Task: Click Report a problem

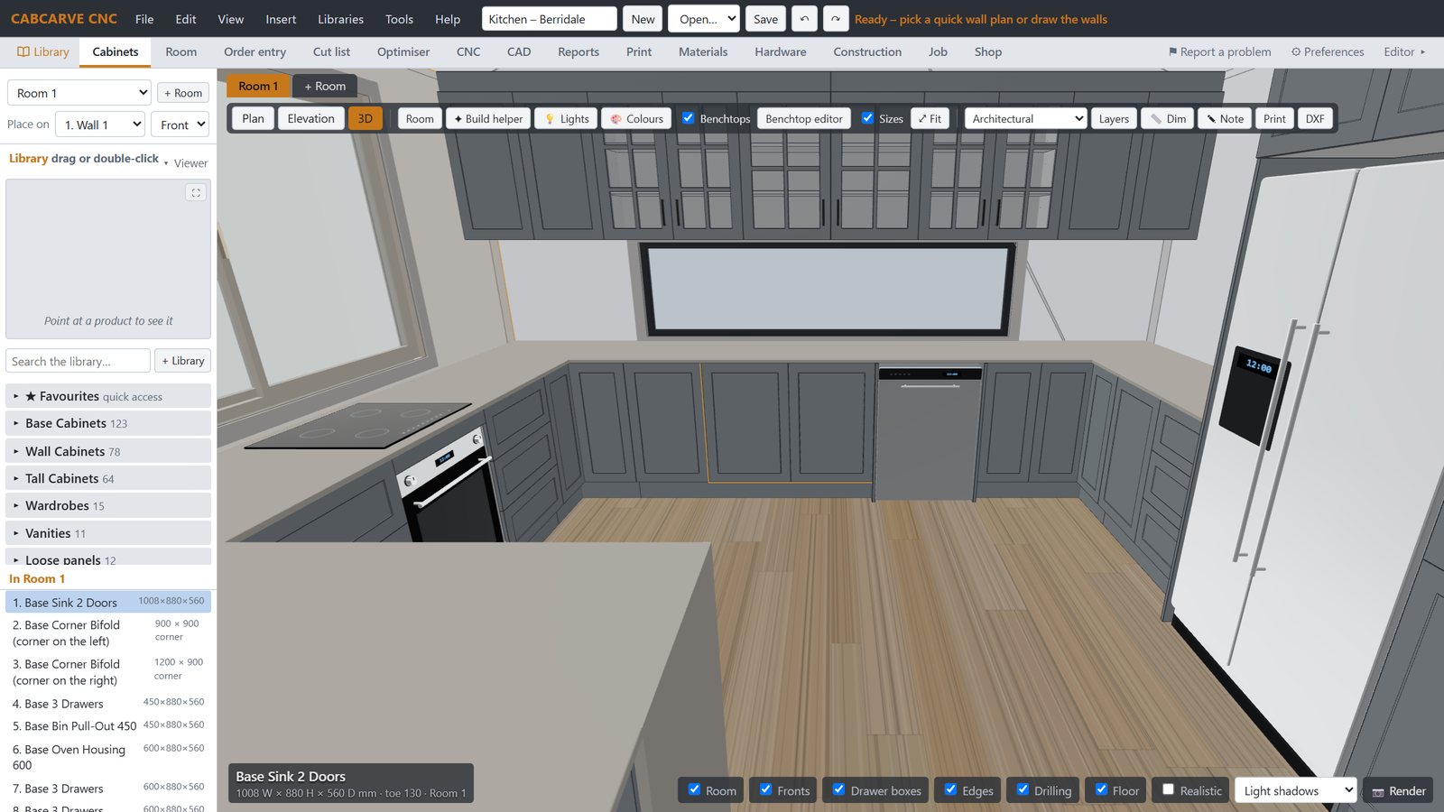Action: (x=1219, y=51)
